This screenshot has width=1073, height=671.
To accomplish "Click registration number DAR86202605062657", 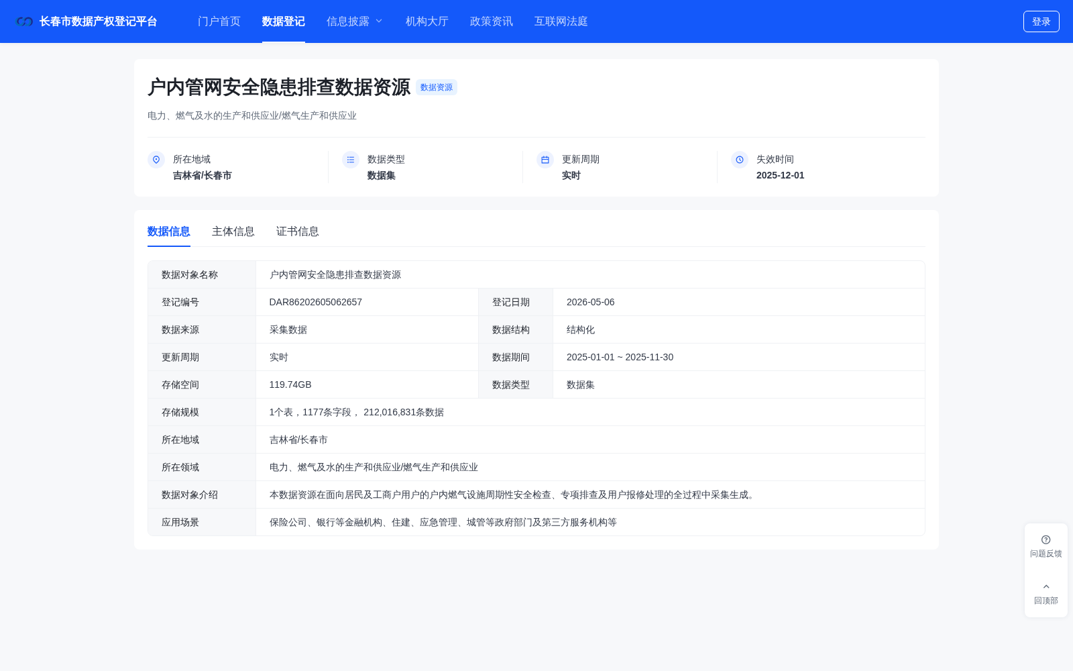I will pos(316,303).
